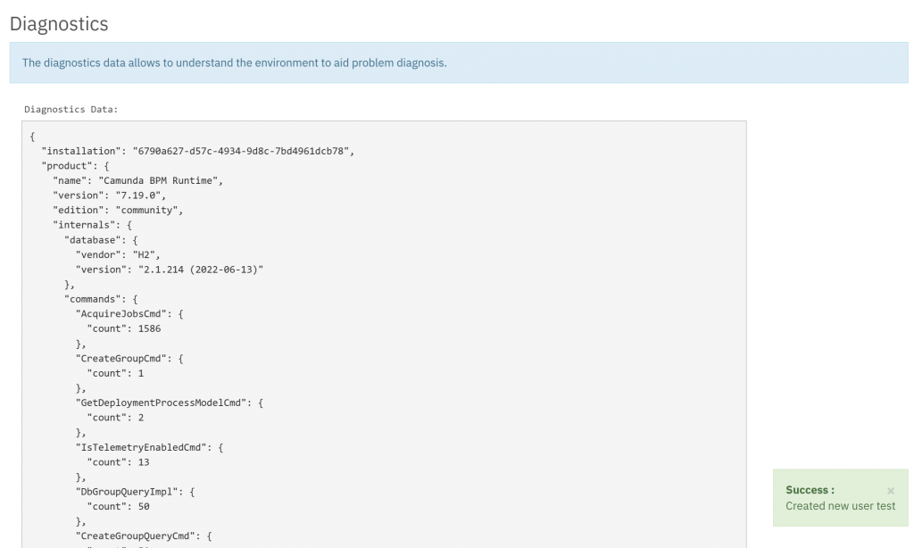914x548 pixels.
Task: Click the AcquireJobsCmd entry
Action: [129, 313]
